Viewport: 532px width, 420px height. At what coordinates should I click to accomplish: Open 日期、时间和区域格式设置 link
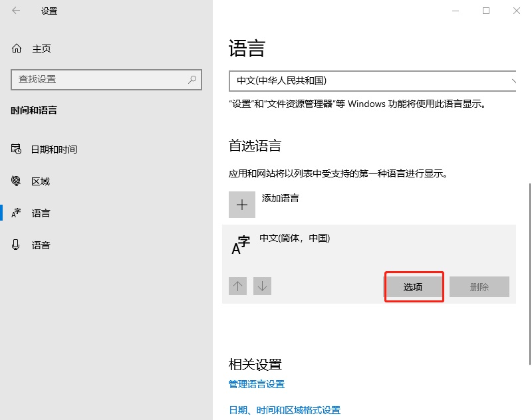[x=285, y=410]
